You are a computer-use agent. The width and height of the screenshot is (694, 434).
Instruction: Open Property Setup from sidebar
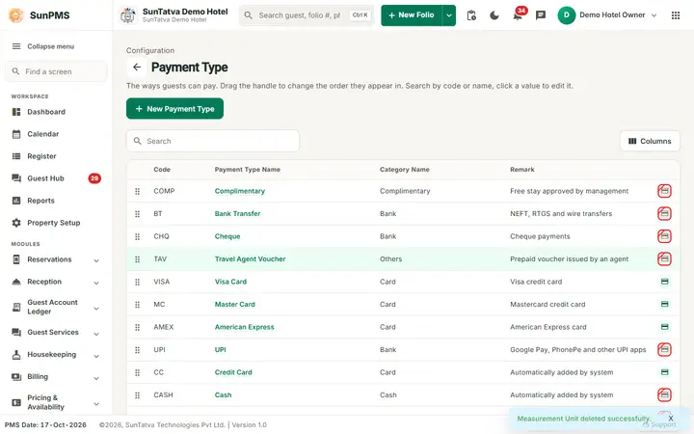(x=54, y=223)
